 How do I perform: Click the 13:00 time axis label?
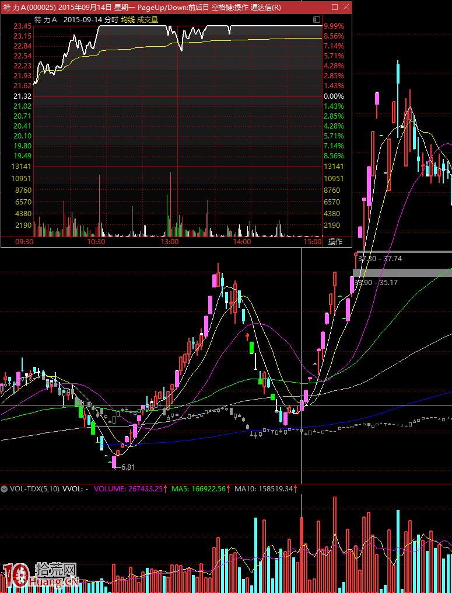[170, 242]
